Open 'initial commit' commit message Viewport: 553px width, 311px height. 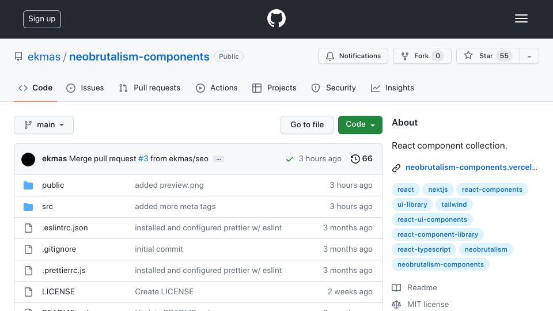coord(159,249)
